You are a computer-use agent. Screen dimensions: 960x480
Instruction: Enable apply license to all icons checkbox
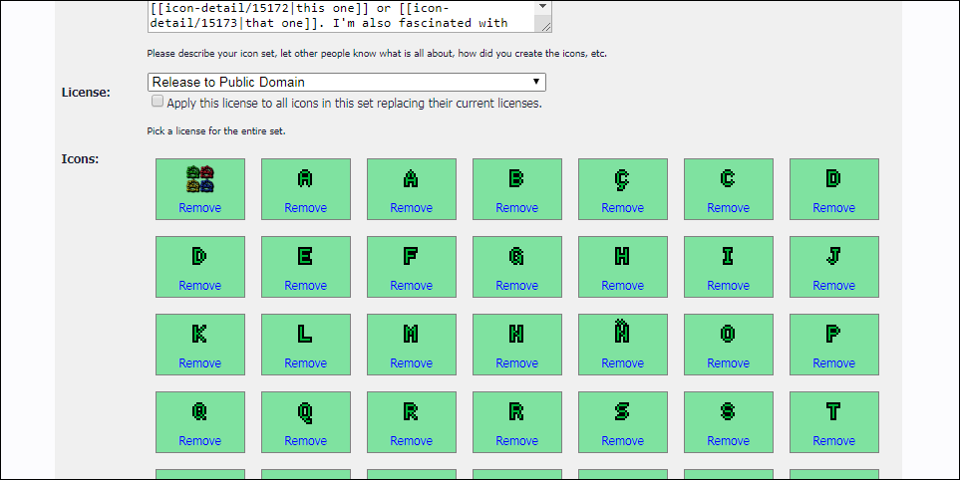point(158,102)
